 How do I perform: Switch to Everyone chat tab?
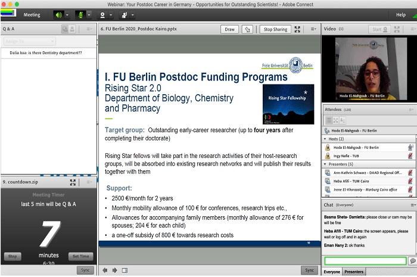click(x=332, y=272)
